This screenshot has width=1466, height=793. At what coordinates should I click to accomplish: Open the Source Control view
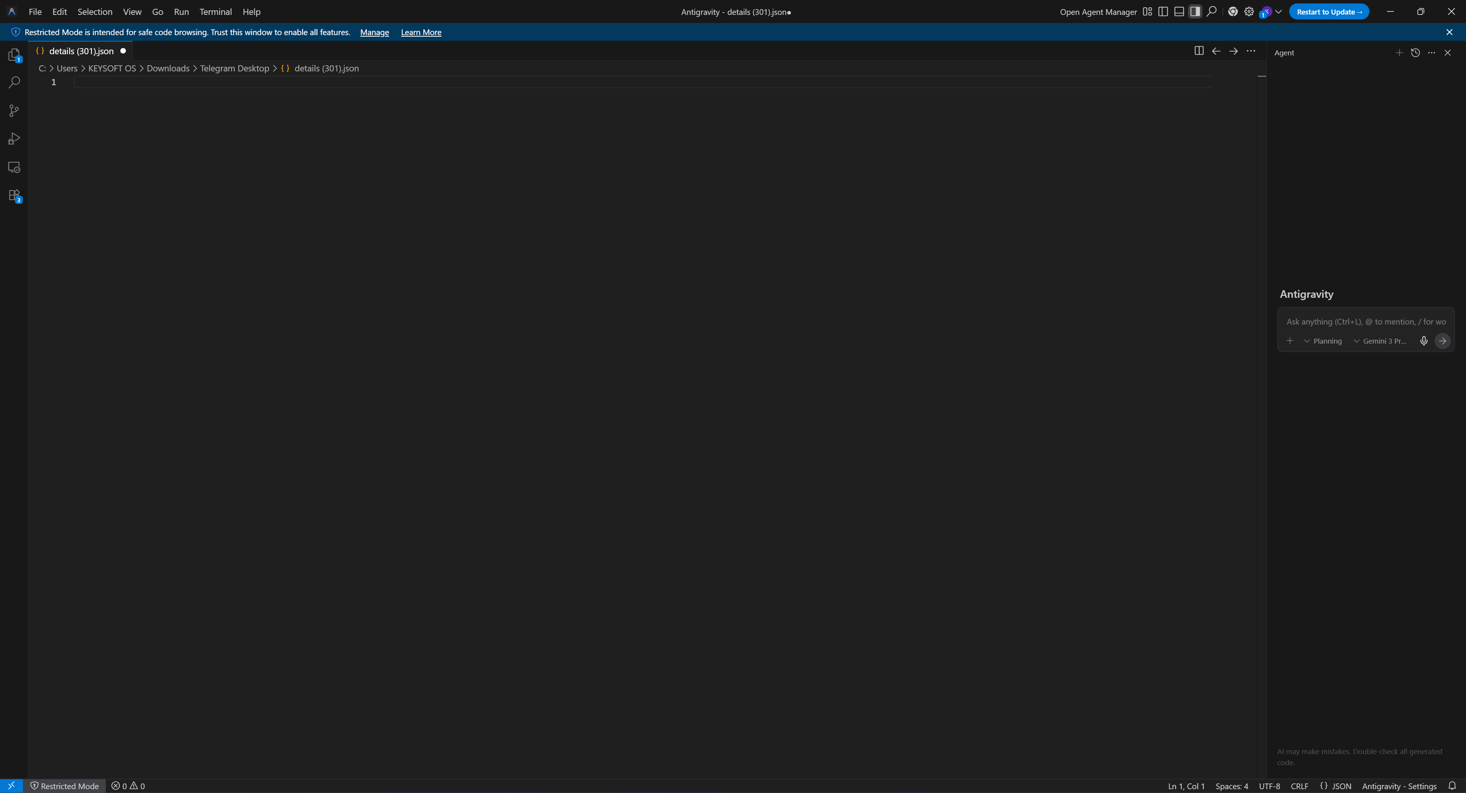click(14, 110)
